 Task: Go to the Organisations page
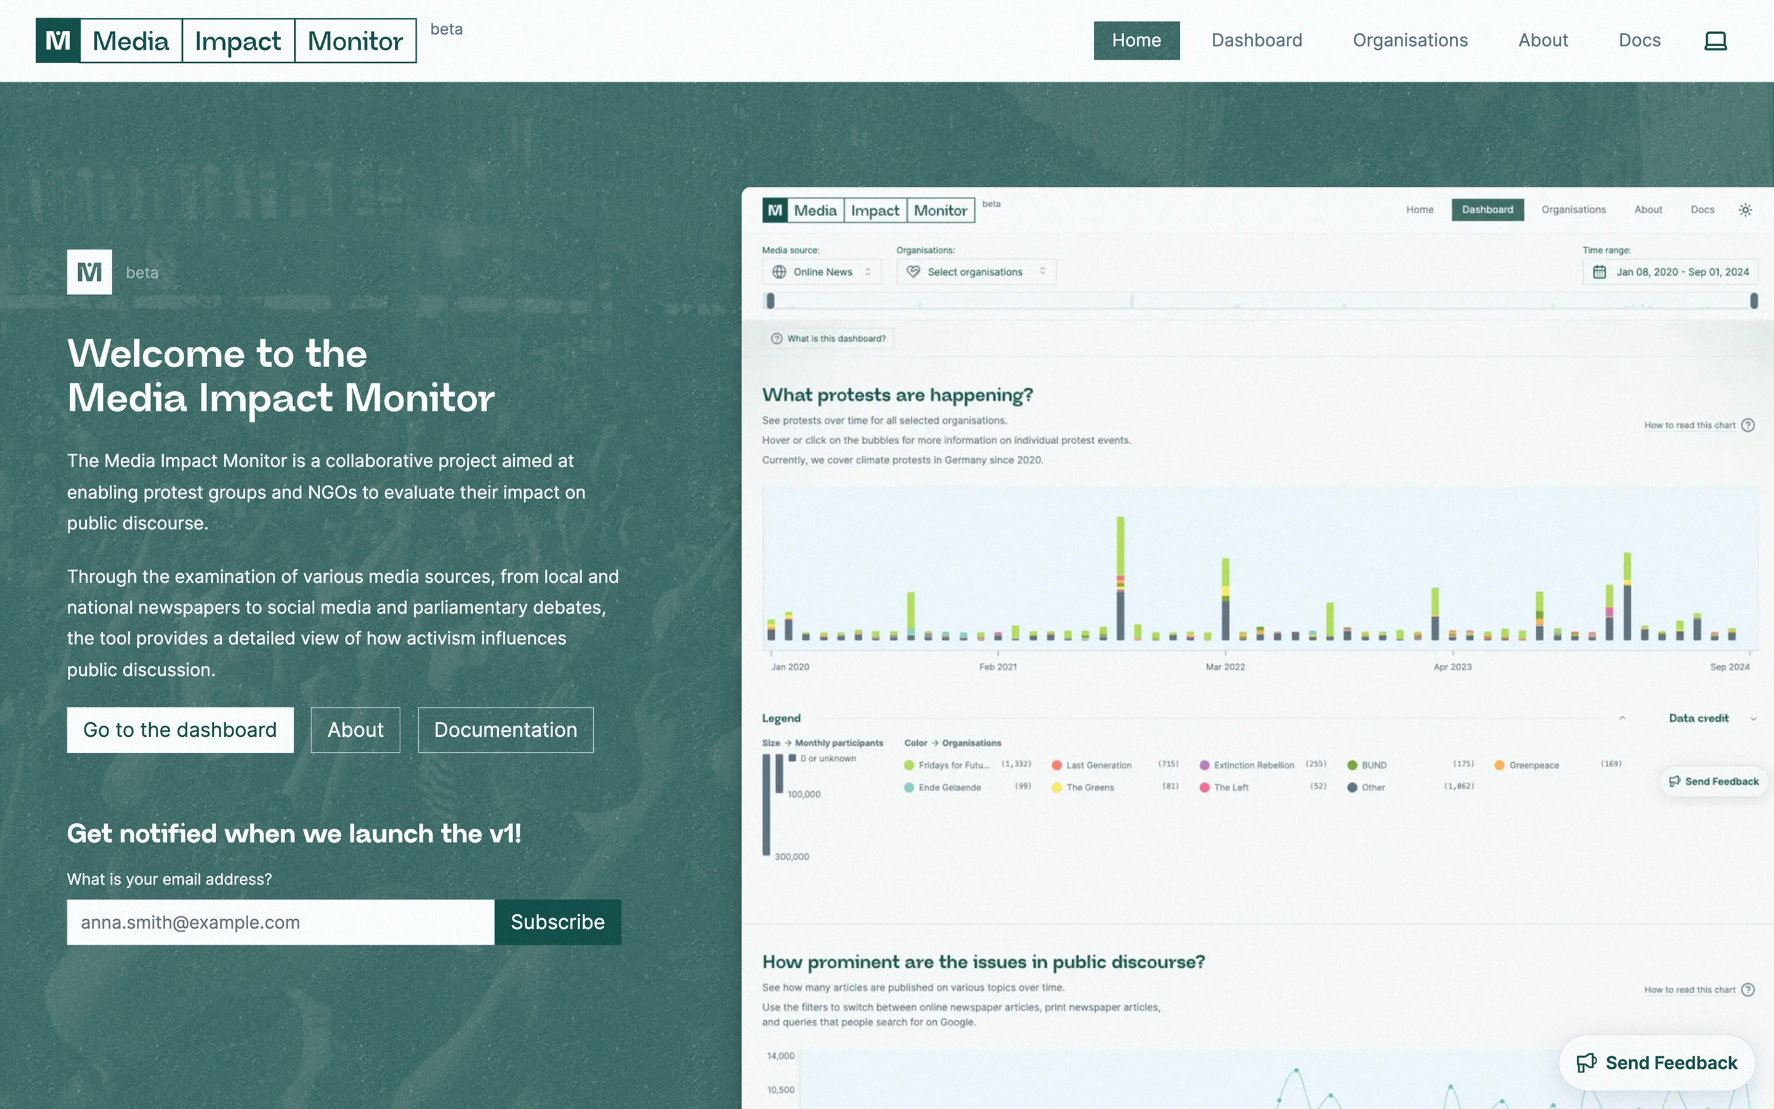[1410, 40]
